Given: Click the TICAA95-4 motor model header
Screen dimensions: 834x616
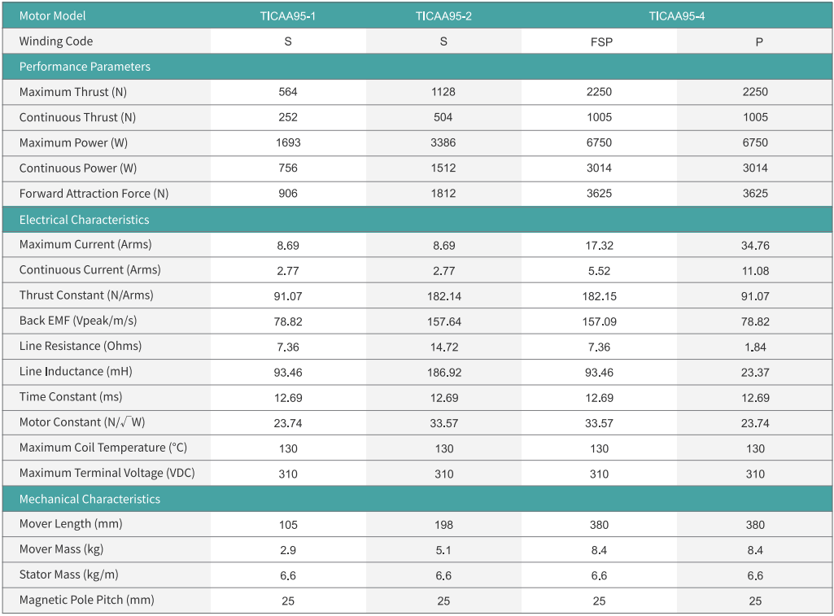Looking at the screenshot, I should (x=676, y=16).
